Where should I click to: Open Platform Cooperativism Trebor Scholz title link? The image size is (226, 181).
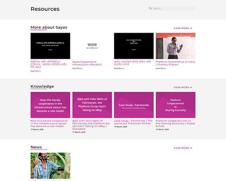click(175, 123)
